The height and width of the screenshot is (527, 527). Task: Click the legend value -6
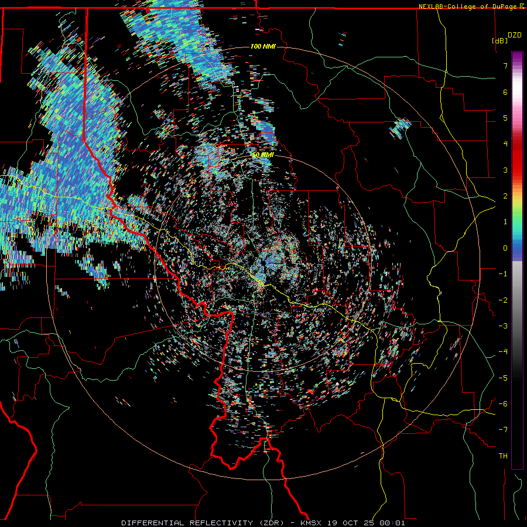503,404
